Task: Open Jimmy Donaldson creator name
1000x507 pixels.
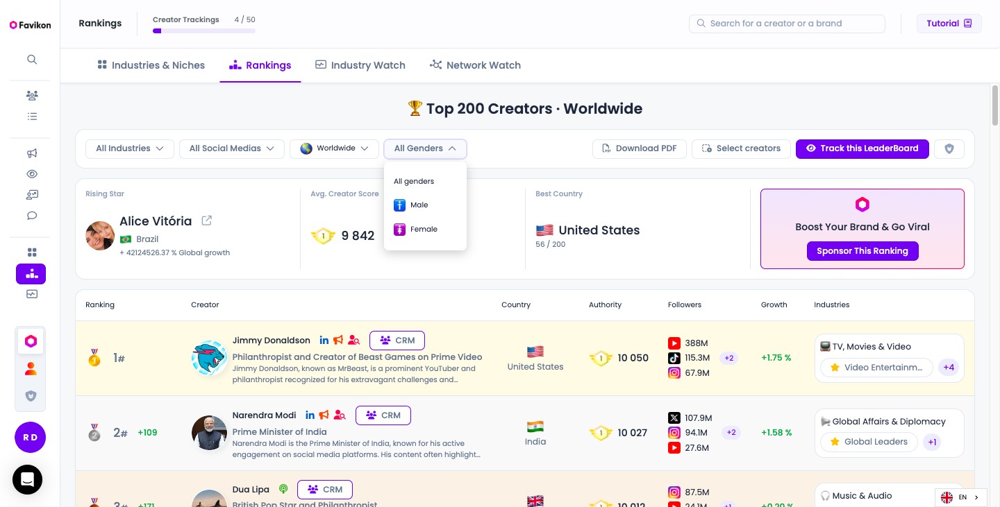Action: [x=272, y=341]
